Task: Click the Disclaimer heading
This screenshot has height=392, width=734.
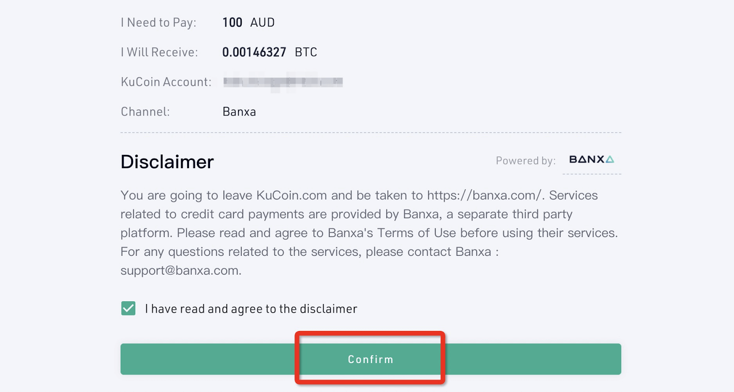Action: (x=167, y=162)
